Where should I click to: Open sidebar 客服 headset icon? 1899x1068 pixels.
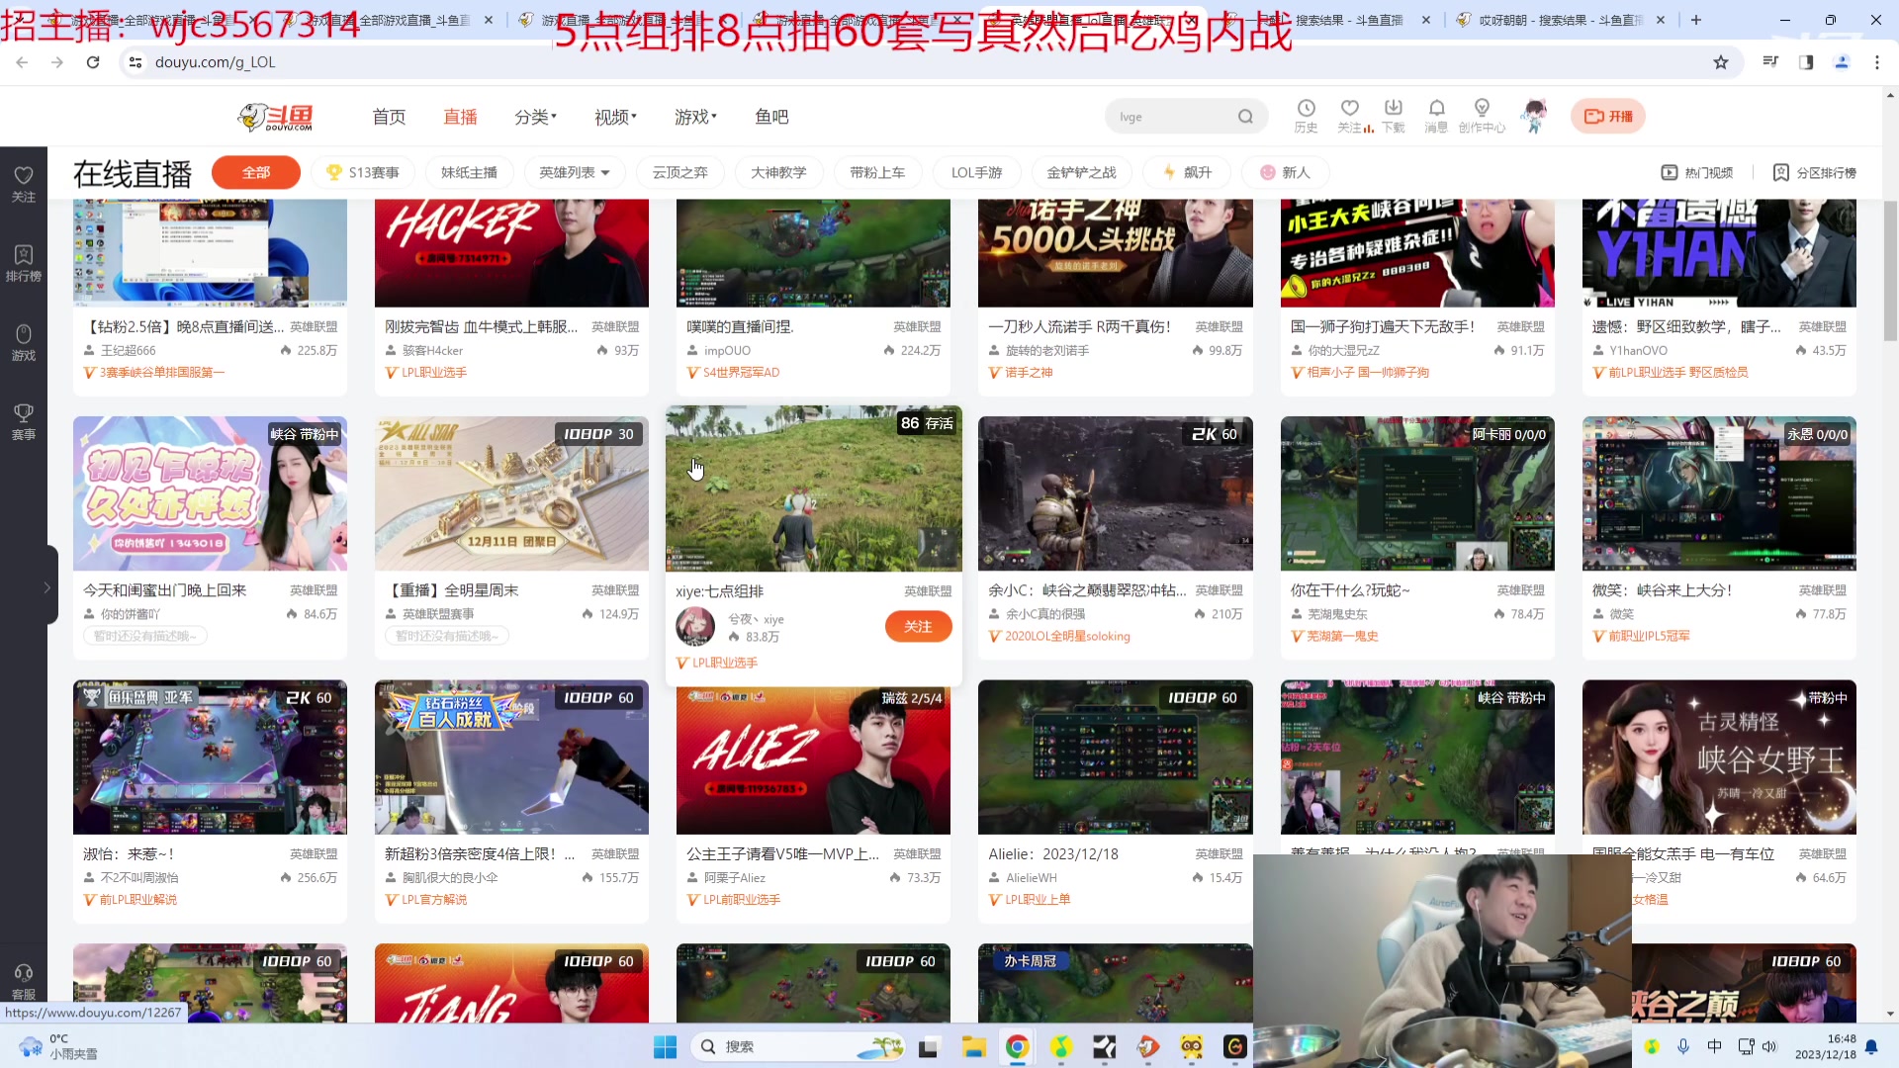pos(24,981)
